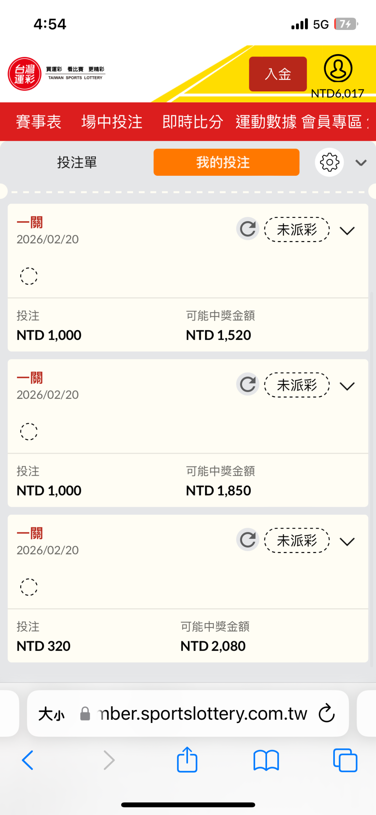This screenshot has width=376, height=815.
Task: Tap the sportslottery.com.tw address field
Action: (202, 714)
